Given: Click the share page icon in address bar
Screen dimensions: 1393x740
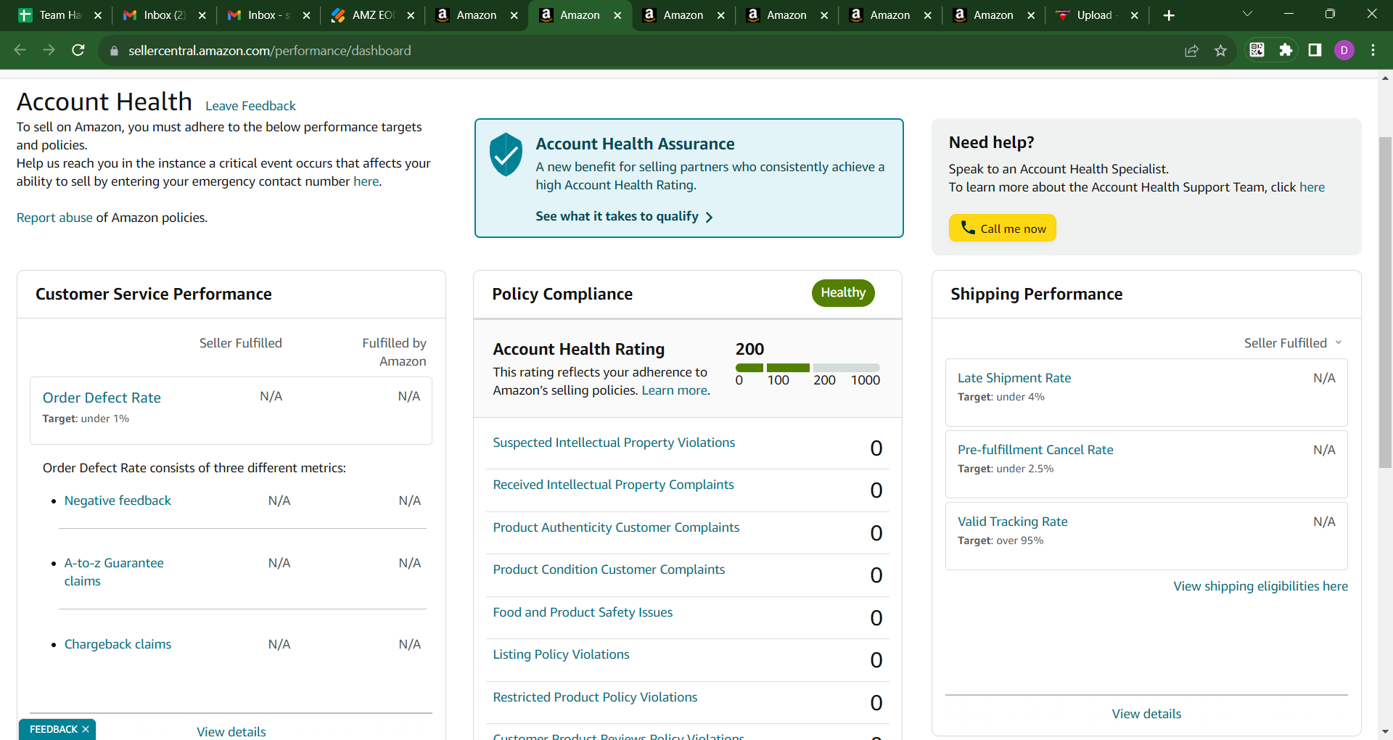Looking at the screenshot, I should (x=1191, y=50).
